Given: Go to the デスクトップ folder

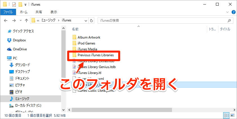Looking at the screenshot, I should [19, 71].
